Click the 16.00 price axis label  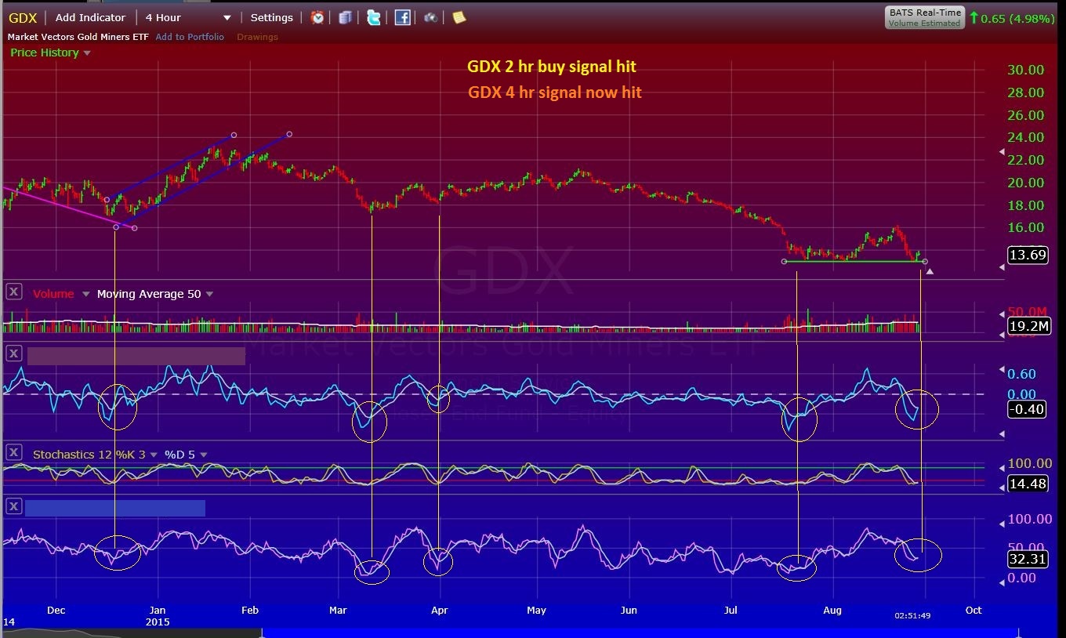[1025, 227]
